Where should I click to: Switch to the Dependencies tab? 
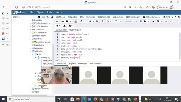coord(104,17)
